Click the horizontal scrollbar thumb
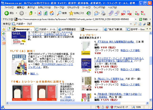Screen dimensions: 153x110 pyautogui.click(x=65, y=103)
